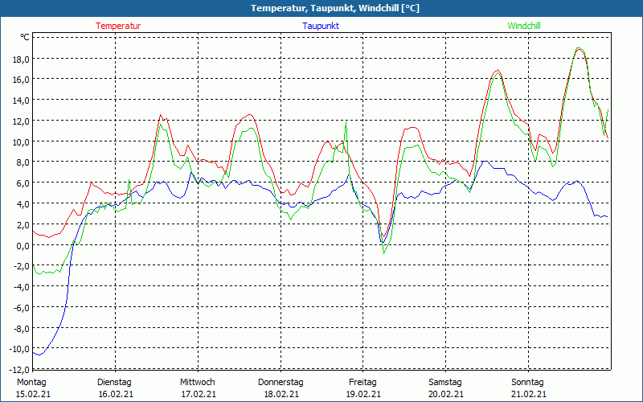Click the 21.02.21 date label
Image resolution: width=643 pixels, height=402 pixels.
coord(527,394)
